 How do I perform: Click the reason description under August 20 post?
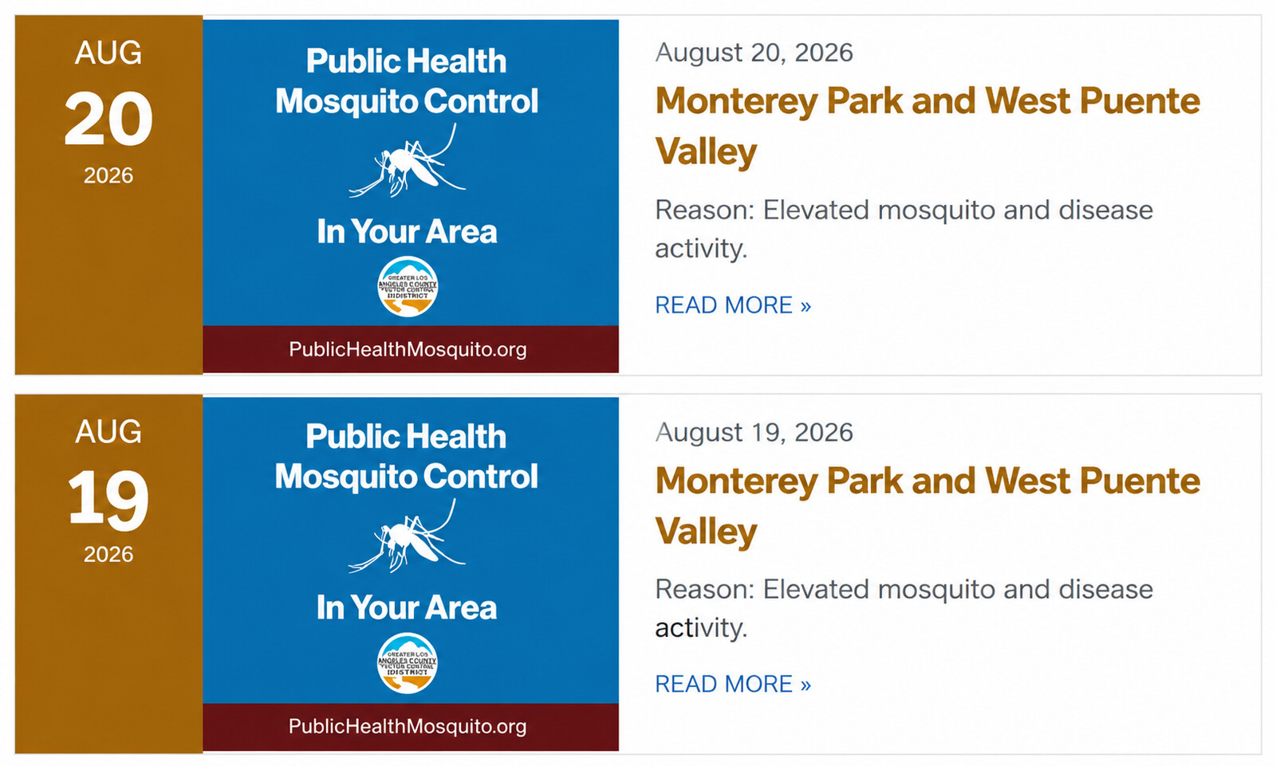click(x=904, y=229)
